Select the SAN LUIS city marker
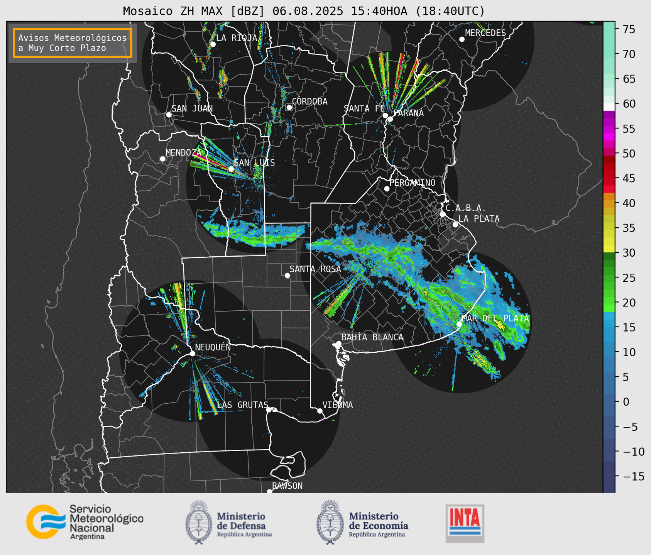 231,169
